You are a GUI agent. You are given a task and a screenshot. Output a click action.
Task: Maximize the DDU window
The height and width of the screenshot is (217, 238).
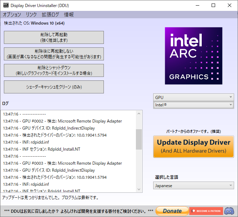(213, 6)
